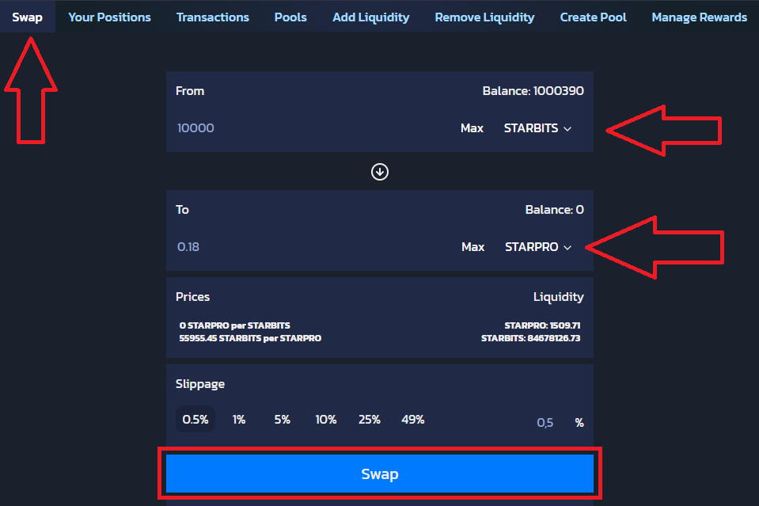
Task: Click the Slippage heading
Action: [x=200, y=384]
